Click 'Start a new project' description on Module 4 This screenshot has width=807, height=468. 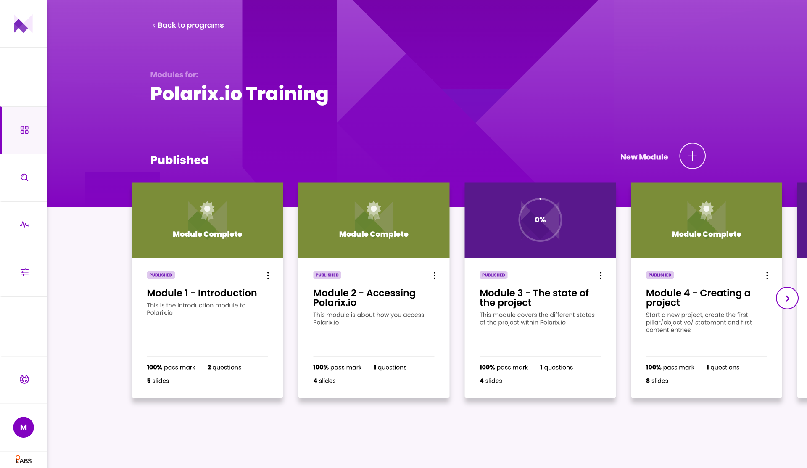(699, 323)
